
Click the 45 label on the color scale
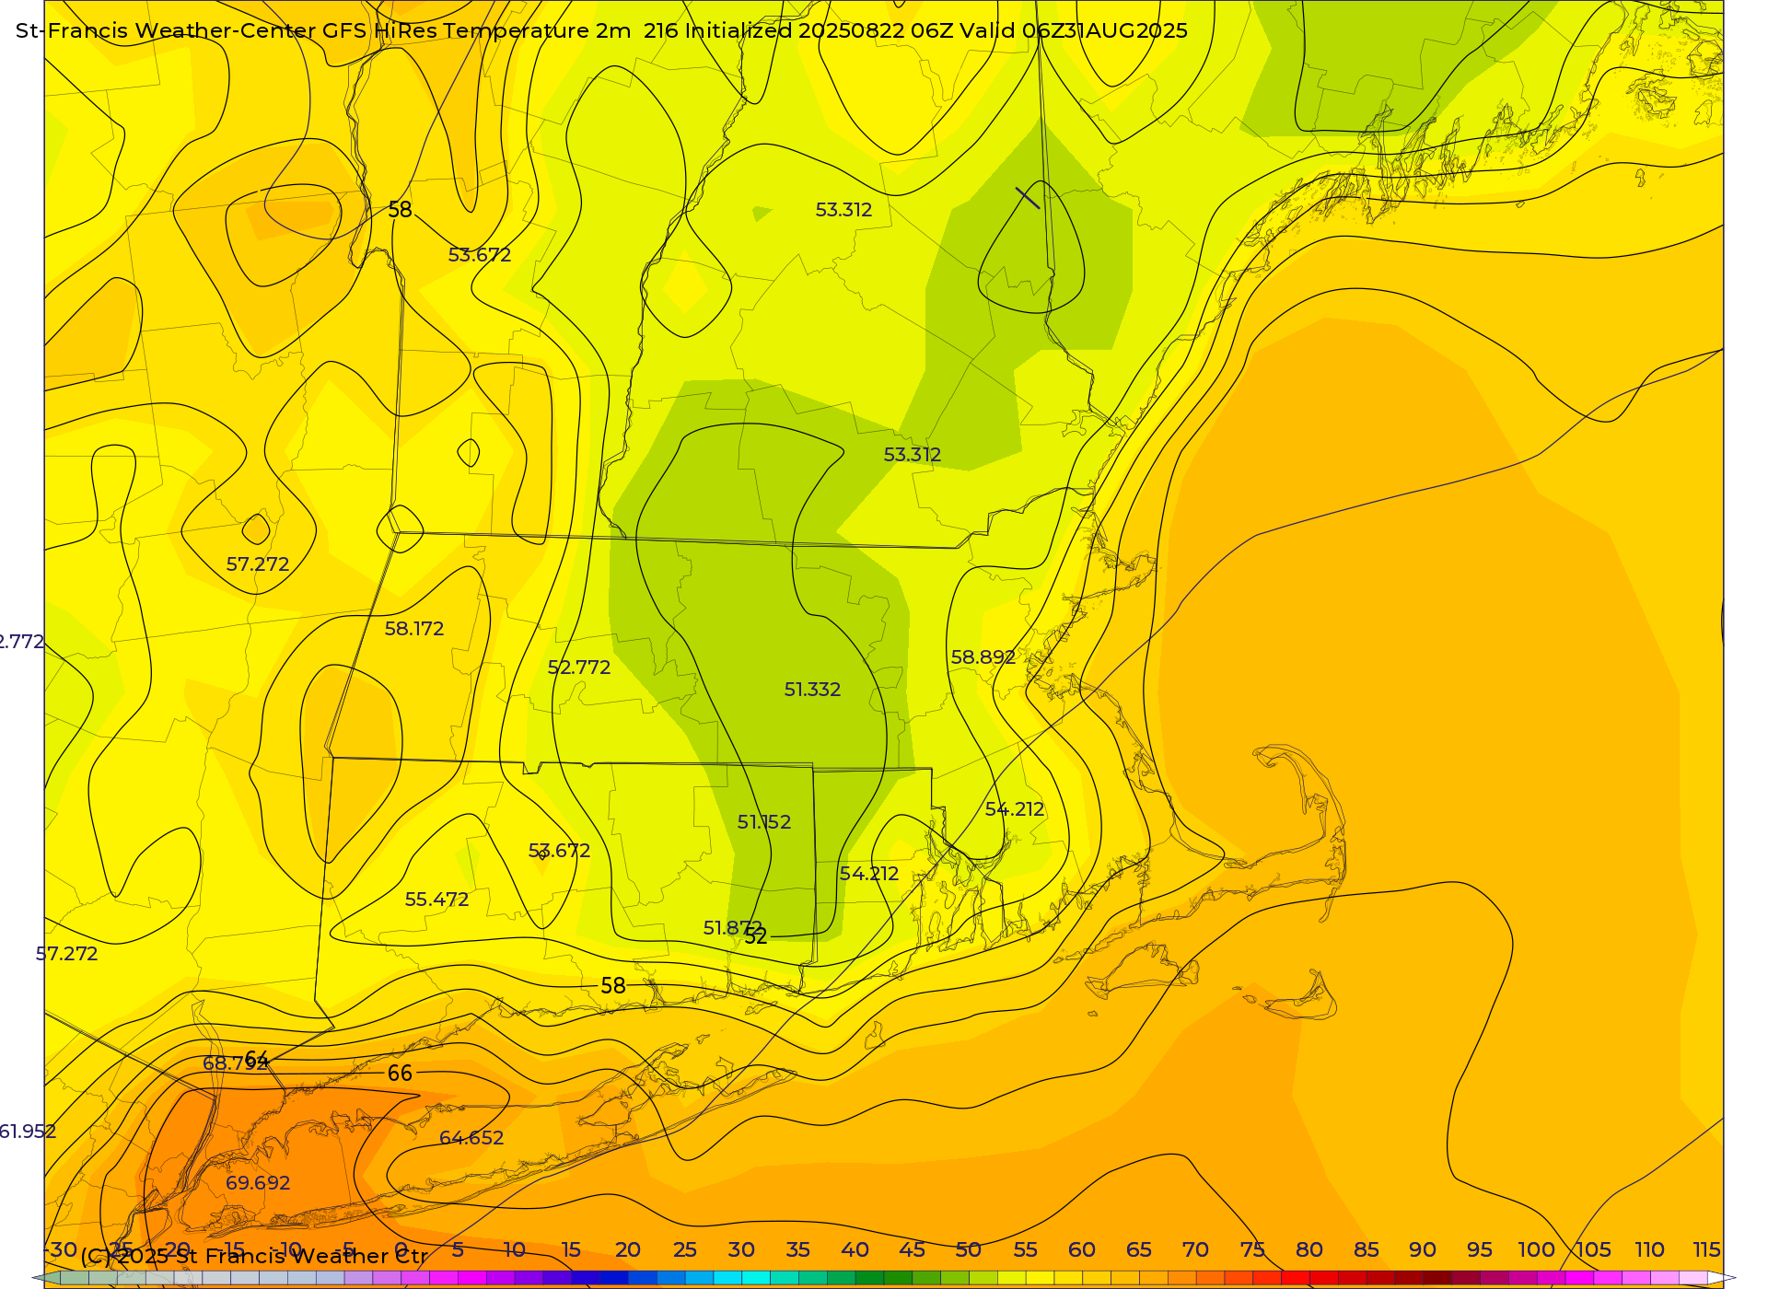913,1249
